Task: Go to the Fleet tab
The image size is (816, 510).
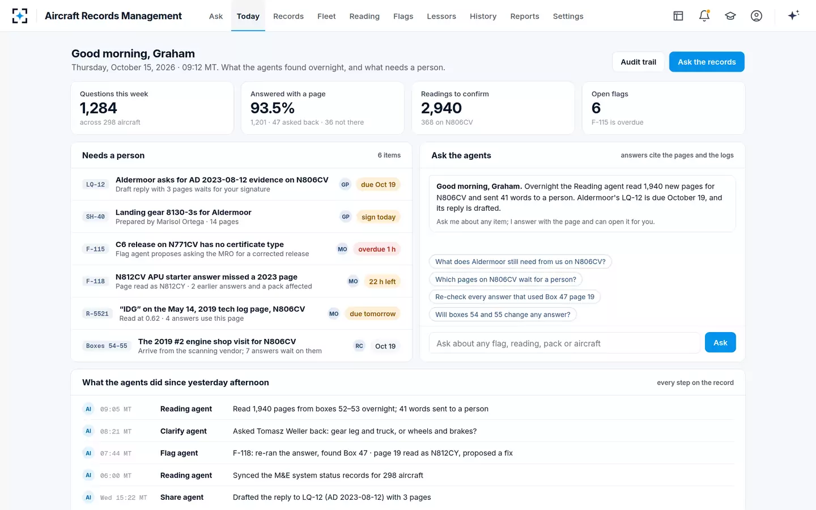Action: click(326, 16)
